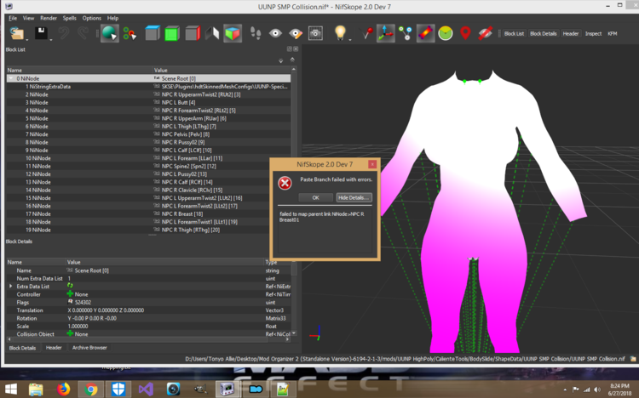Float the Block List panel
This screenshot has height=398, width=639.
tap(290, 48)
